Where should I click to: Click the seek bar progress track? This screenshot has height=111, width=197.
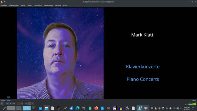pos(98,100)
